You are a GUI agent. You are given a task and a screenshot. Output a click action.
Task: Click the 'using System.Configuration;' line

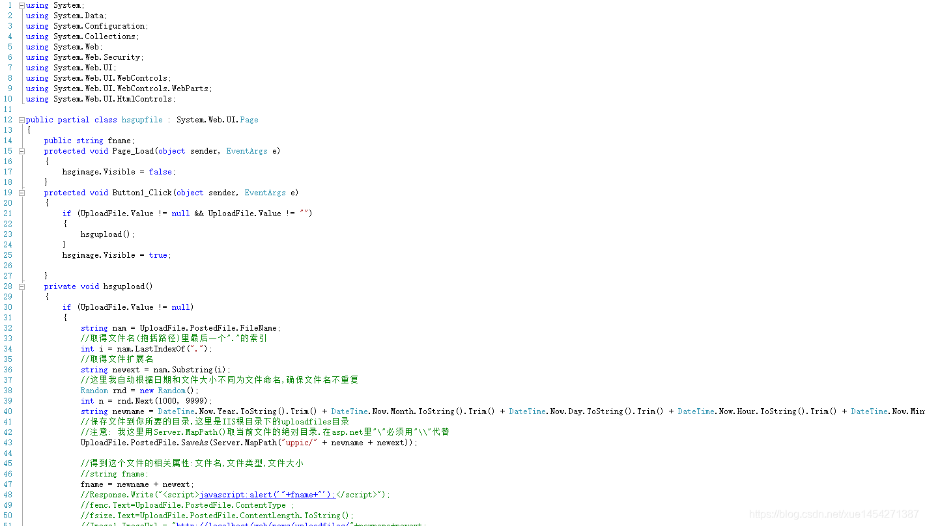87,26
